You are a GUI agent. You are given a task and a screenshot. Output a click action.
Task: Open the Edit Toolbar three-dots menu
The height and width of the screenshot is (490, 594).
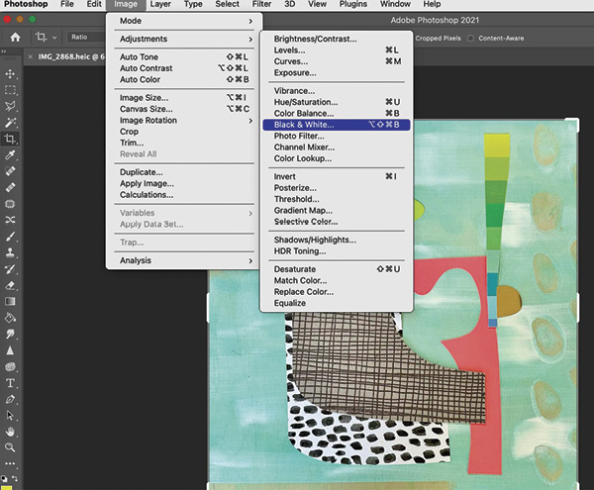pyautogui.click(x=10, y=463)
